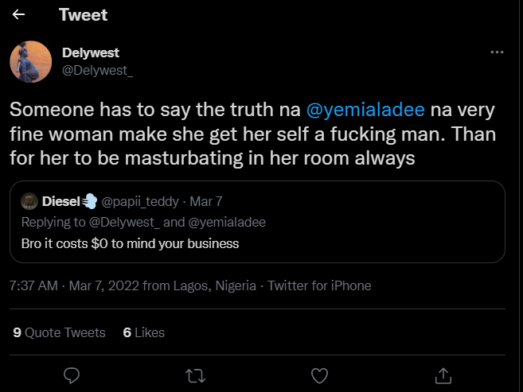View the 6 Likes list
This screenshot has height=392, width=523.
pyautogui.click(x=144, y=332)
